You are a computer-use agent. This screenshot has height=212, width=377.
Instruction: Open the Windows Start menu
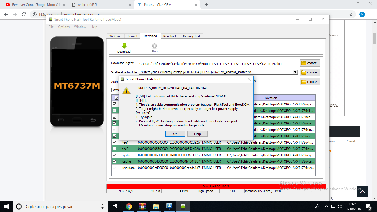6,206
